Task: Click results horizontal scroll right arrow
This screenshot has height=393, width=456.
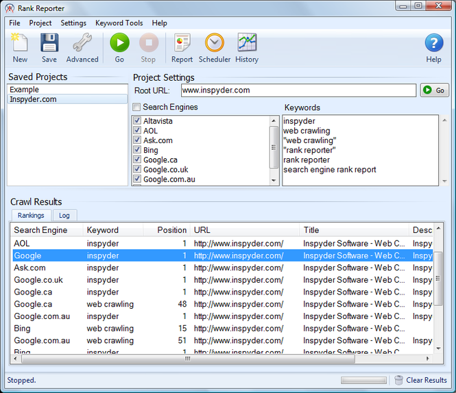Action: tap(427, 359)
